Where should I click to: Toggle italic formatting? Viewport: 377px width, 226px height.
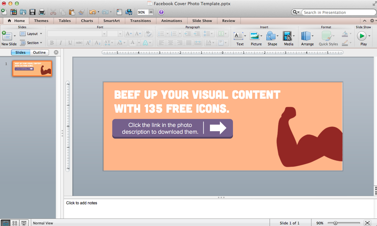61,43
